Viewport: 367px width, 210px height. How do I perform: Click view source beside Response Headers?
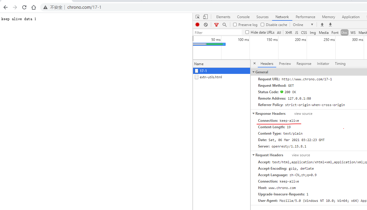point(303,114)
